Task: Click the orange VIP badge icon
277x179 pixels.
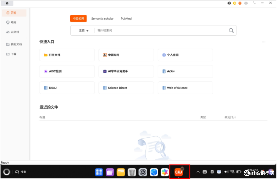Action: click(240, 3)
